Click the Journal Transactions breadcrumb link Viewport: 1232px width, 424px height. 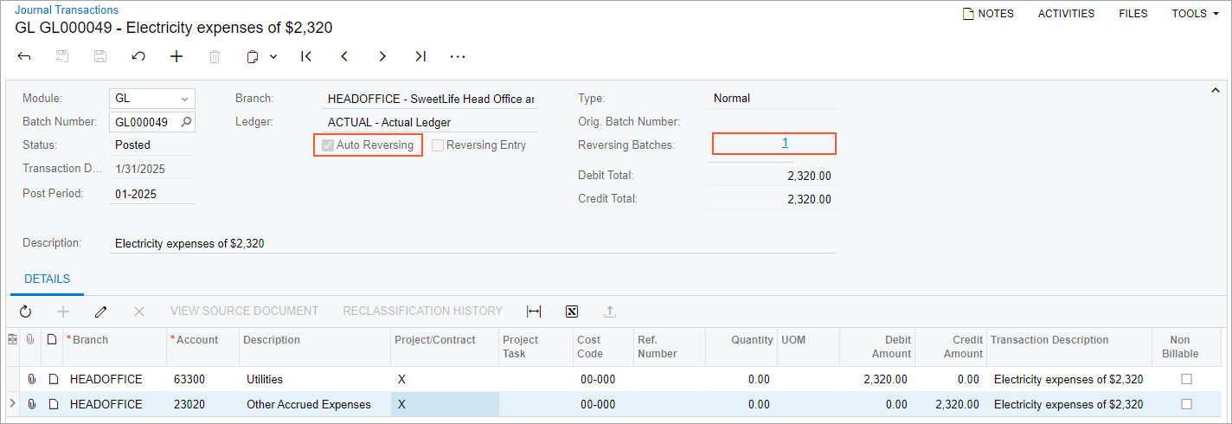tap(67, 10)
